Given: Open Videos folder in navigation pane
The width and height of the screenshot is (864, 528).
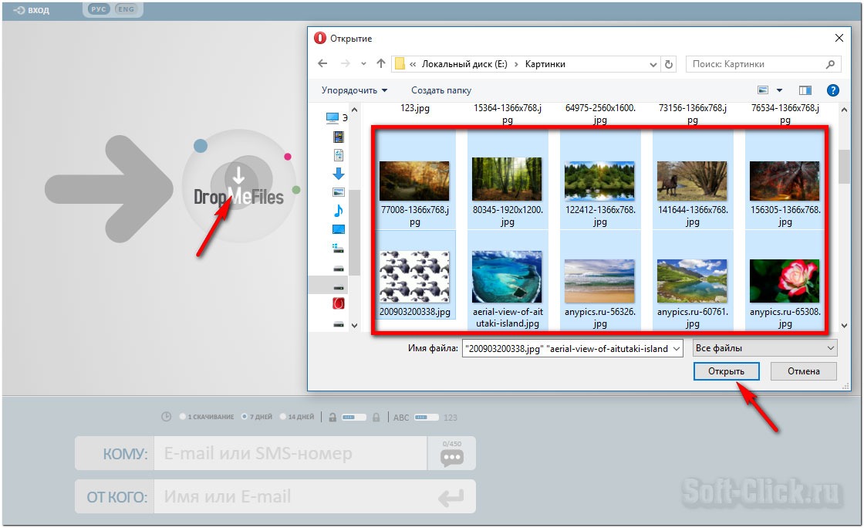Looking at the screenshot, I should pos(339,136).
